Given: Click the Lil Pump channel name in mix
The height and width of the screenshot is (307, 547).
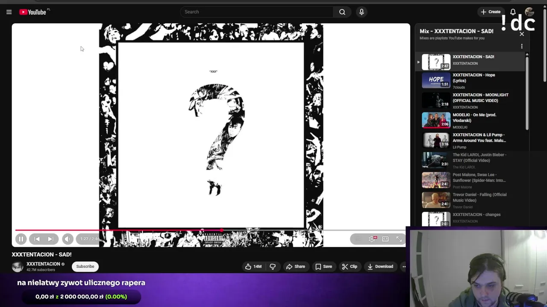Looking at the screenshot, I should [x=459, y=148].
